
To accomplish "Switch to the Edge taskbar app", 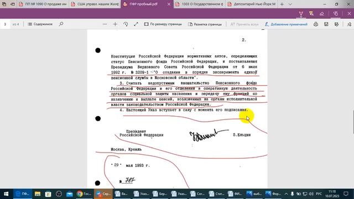I will [23, 194].
